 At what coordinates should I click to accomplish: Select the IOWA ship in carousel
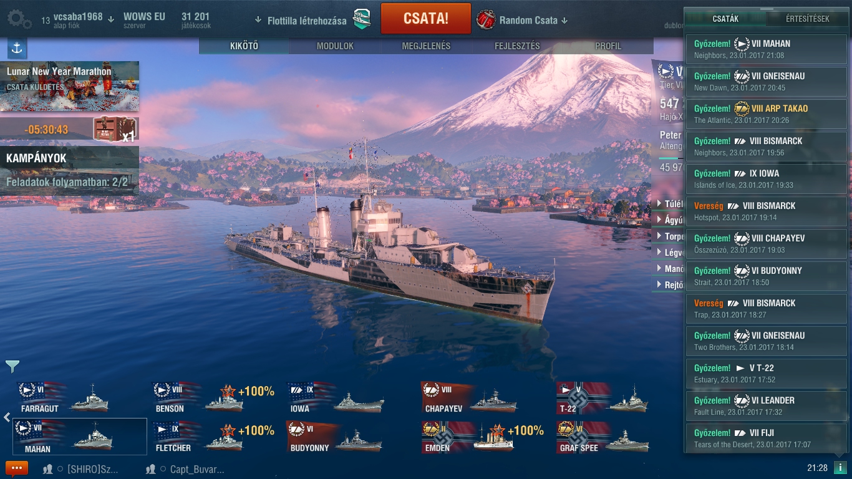pyautogui.click(x=337, y=398)
